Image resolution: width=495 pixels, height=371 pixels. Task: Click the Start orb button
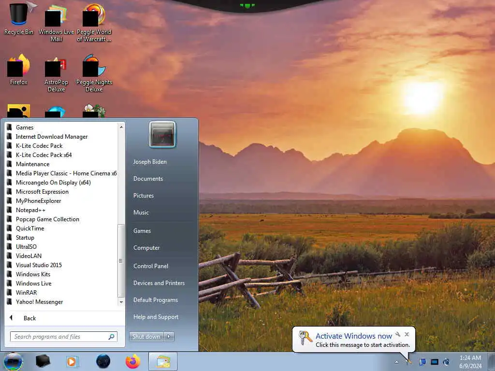pyautogui.click(x=13, y=361)
